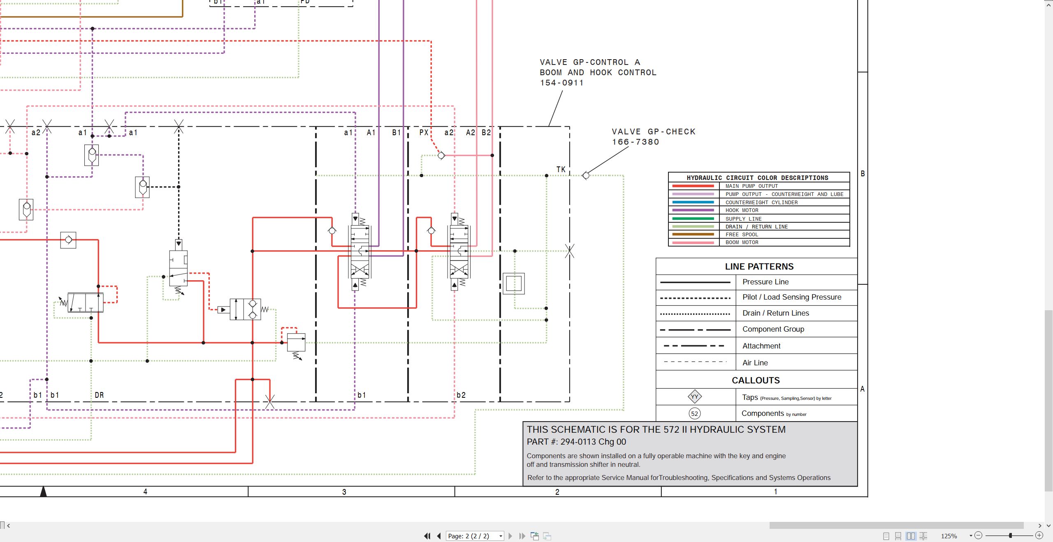Click the zoom slider handle

coord(1010,535)
